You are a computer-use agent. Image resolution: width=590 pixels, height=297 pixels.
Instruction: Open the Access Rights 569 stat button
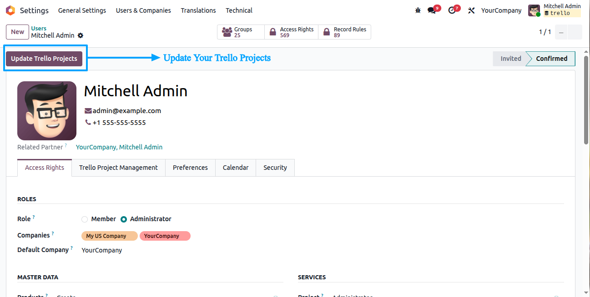click(291, 32)
